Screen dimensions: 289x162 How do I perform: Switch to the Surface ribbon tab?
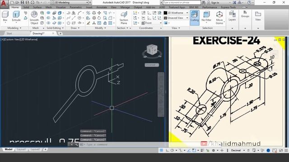tap(37, 7)
